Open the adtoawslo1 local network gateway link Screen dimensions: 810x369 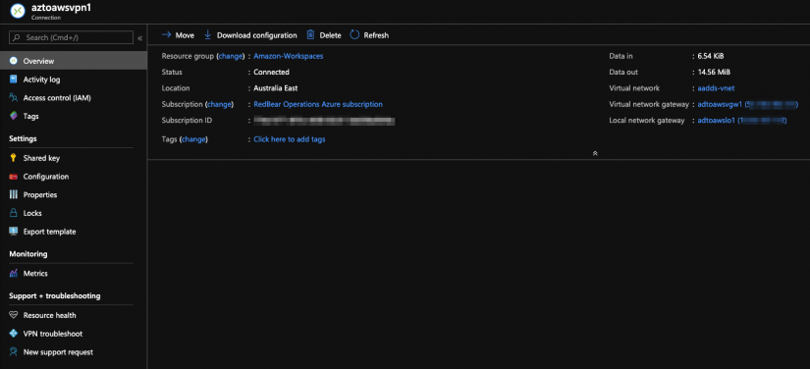click(742, 121)
